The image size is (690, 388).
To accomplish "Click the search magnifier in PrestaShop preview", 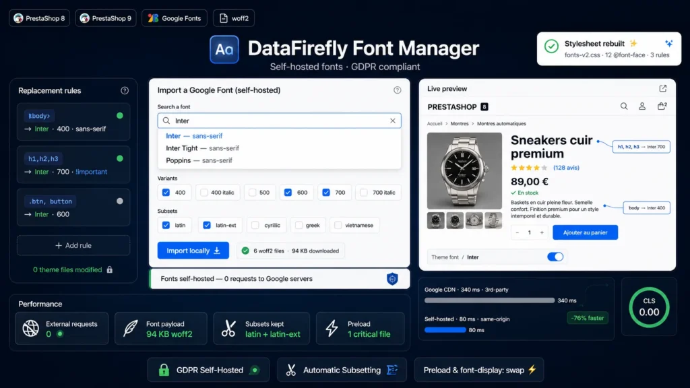I will coord(624,106).
